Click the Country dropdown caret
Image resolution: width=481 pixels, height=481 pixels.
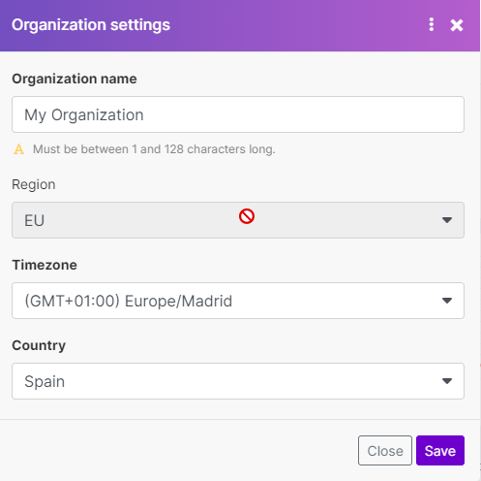pos(447,381)
